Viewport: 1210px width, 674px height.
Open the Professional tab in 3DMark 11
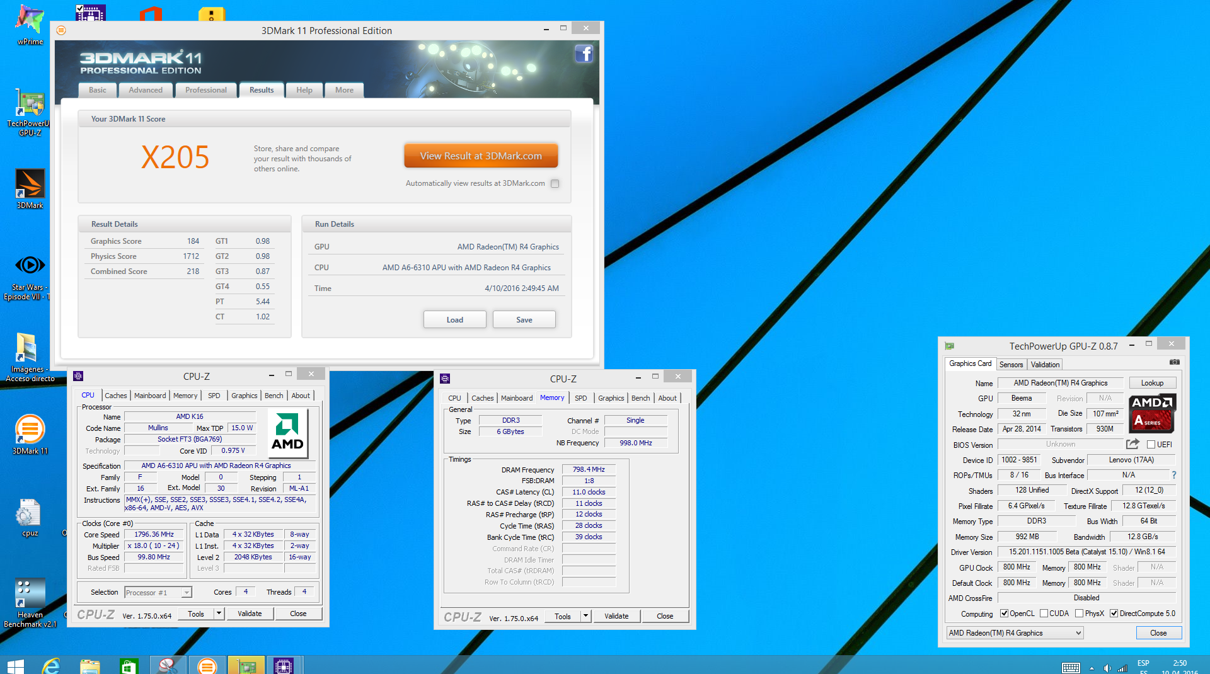(206, 90)
